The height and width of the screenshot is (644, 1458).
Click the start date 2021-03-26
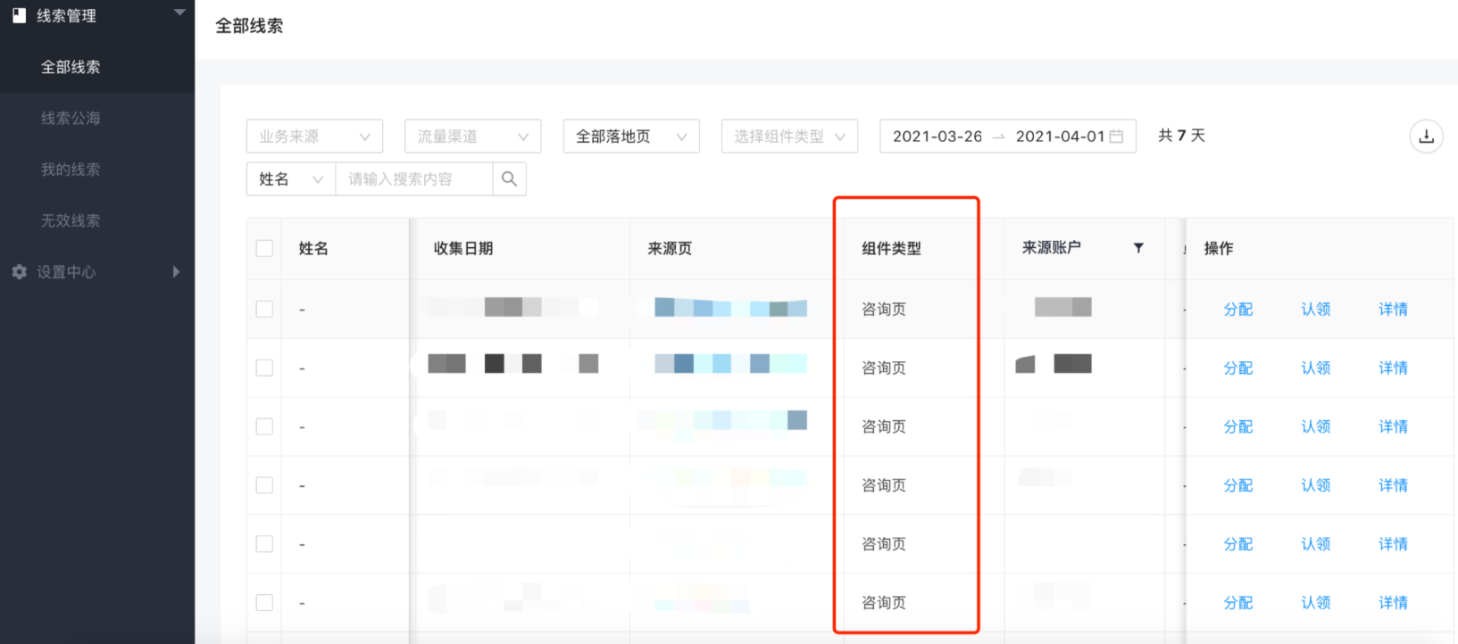pos(937,136)
